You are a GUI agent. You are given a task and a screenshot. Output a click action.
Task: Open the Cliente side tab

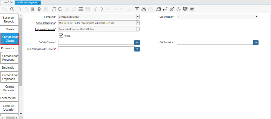10,29
